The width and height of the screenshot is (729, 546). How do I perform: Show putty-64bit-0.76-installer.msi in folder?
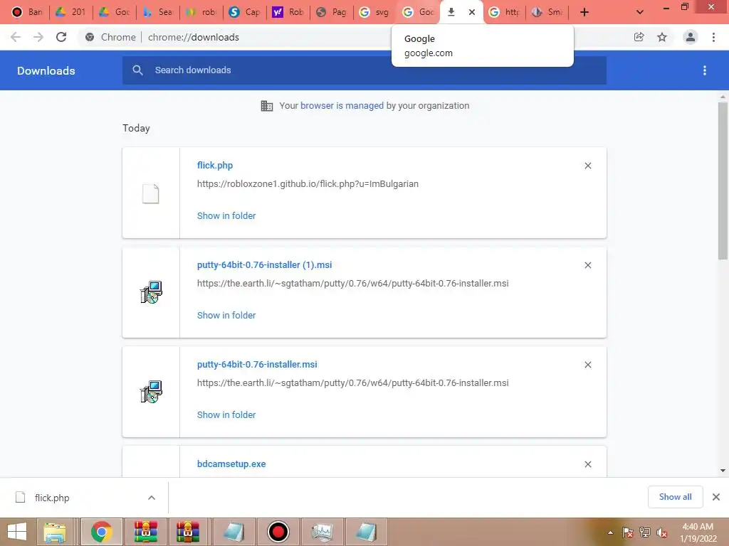click(x=226, y=415)
